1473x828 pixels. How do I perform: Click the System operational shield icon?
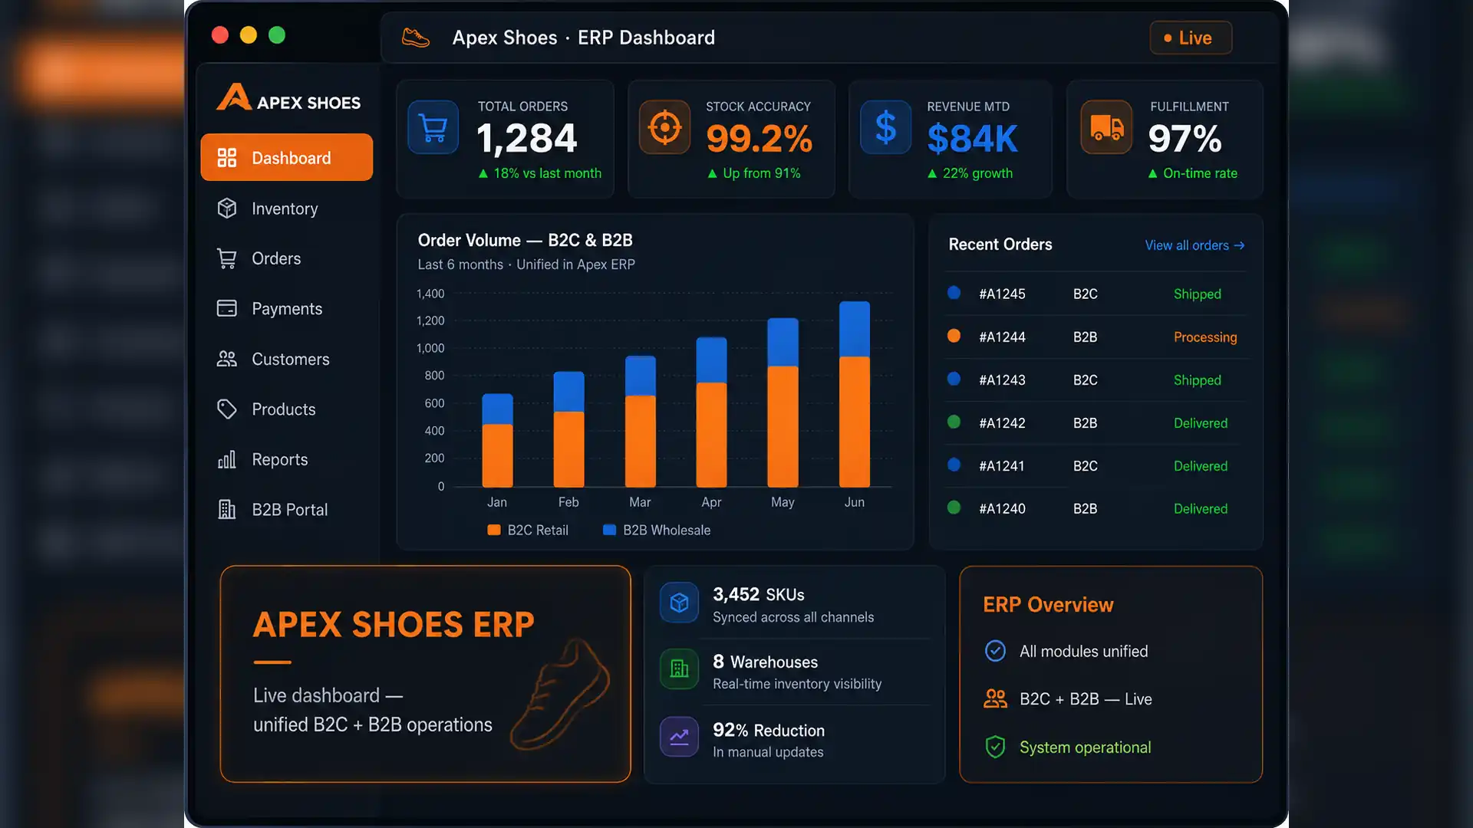point(995,747)
